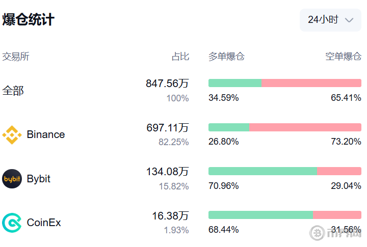367x247 pixels.
Task: Select the 全部 row label
Action: tap(13, 91)
